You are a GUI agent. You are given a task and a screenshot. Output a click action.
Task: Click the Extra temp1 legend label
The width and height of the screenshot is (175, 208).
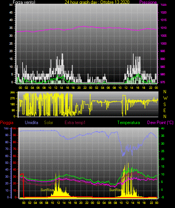pyautogui.click(x=75, y=122)
